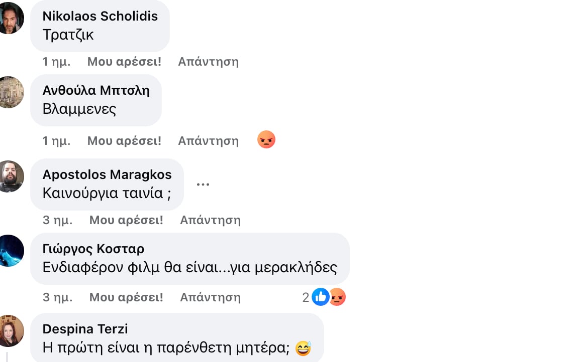Reply to Nikolaos Scholidis via Απάντηση

click(x=208, y=62)
